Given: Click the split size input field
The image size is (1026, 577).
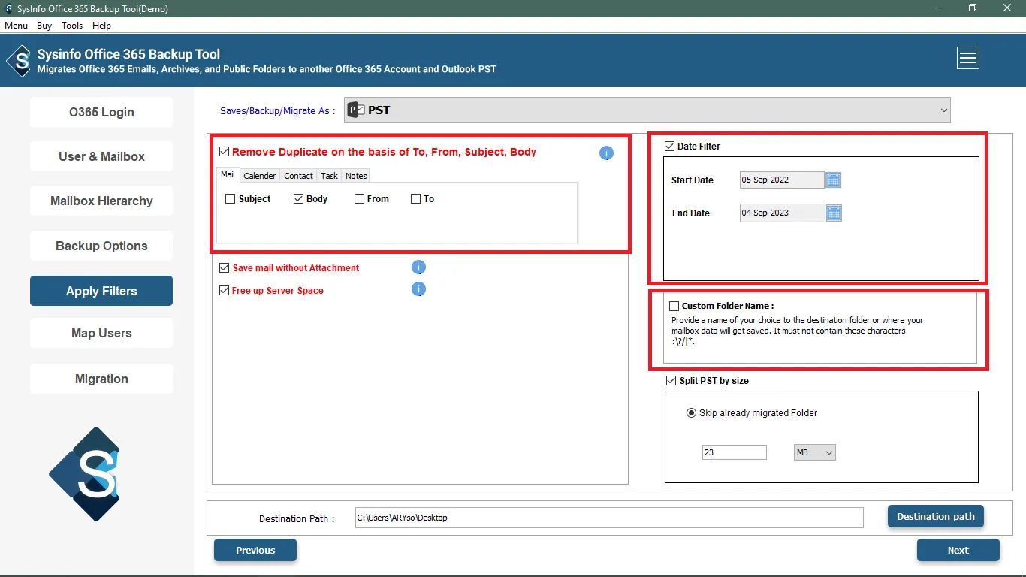Looking at the screenshot, I should (x=734, y=452).
